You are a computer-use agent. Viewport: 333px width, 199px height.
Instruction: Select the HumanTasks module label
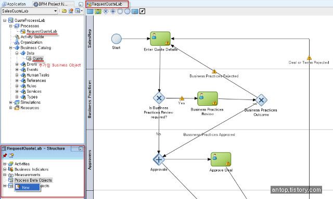(x=38, y=75)
